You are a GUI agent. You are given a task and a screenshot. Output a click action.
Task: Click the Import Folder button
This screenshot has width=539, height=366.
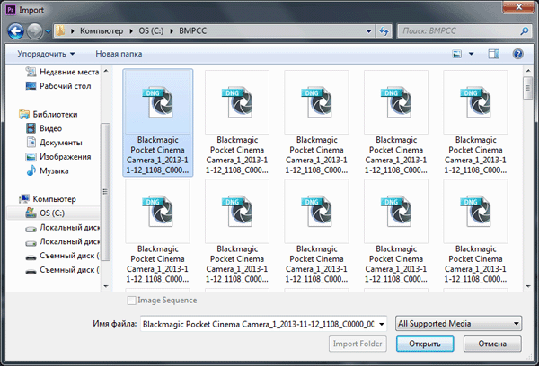coord(358,344)
